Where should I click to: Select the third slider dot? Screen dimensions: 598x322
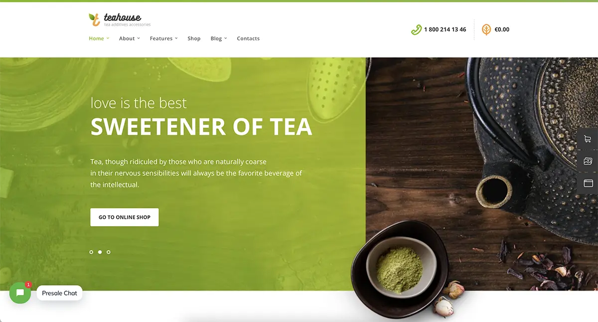109,252
